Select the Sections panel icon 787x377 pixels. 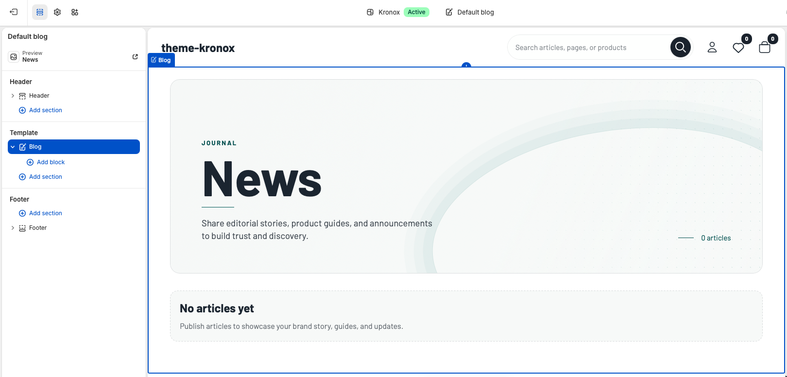(40, 12)
